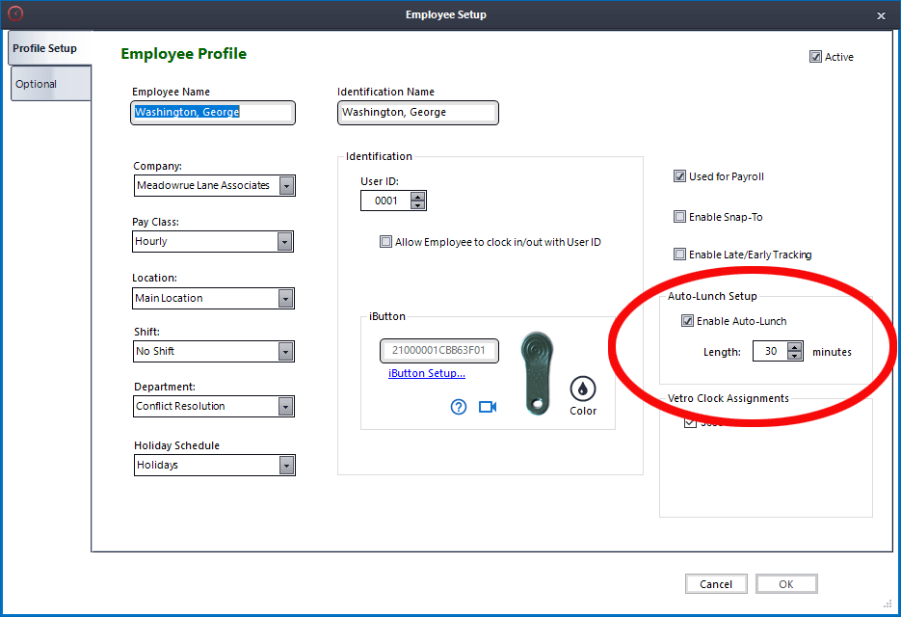Image resolution: width=901 pixels, height=617 pixels.
Task: Open the iButton Setup link
Action: coord(426,373)
